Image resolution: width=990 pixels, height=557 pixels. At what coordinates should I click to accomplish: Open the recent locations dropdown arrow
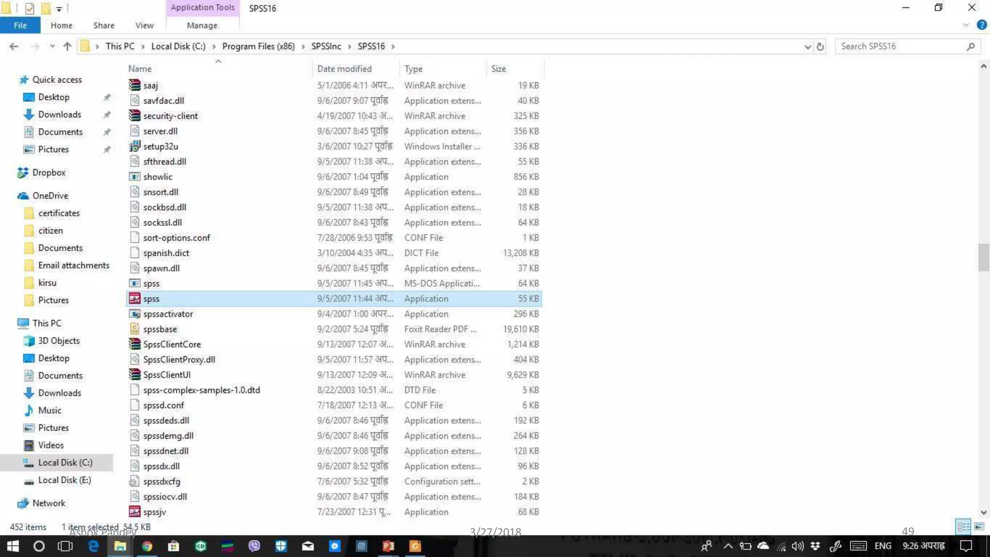[52, 46]
